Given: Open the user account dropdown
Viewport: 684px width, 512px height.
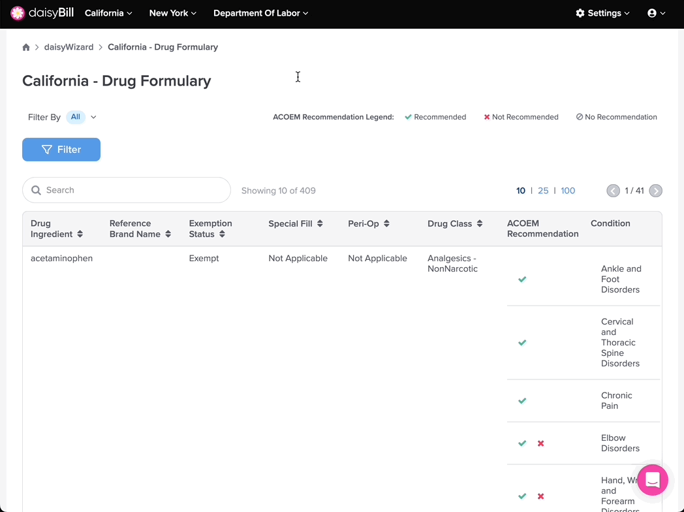Looking at the screenshot, I should click(656, 13).
